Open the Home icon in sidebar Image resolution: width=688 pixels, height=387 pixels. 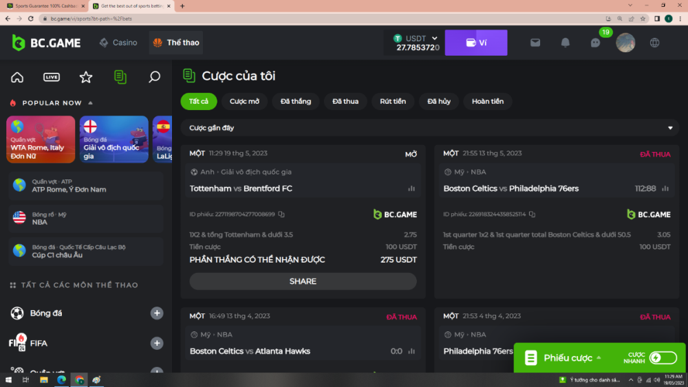[x=17, y=77]
